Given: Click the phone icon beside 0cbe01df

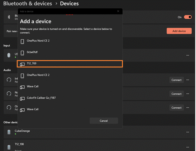Looking at the screenshot, I should (x=22, y=53).
